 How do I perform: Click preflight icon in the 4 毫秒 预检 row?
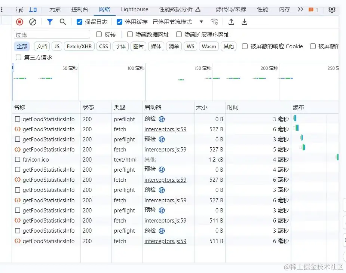coord(162,169)
